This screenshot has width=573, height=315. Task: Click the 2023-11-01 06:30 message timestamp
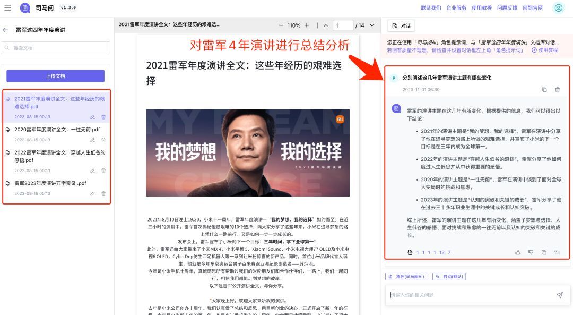(421, 90)
